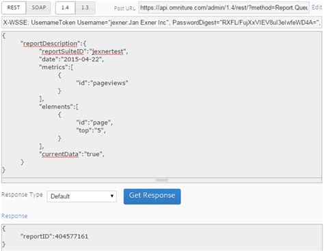Click the "date":"2015-04-22" line
Screen dimensions: 324x251
(x=72, y=60)
